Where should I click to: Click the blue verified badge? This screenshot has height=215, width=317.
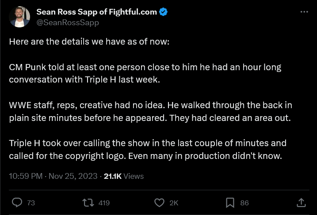tap(164, 12)
